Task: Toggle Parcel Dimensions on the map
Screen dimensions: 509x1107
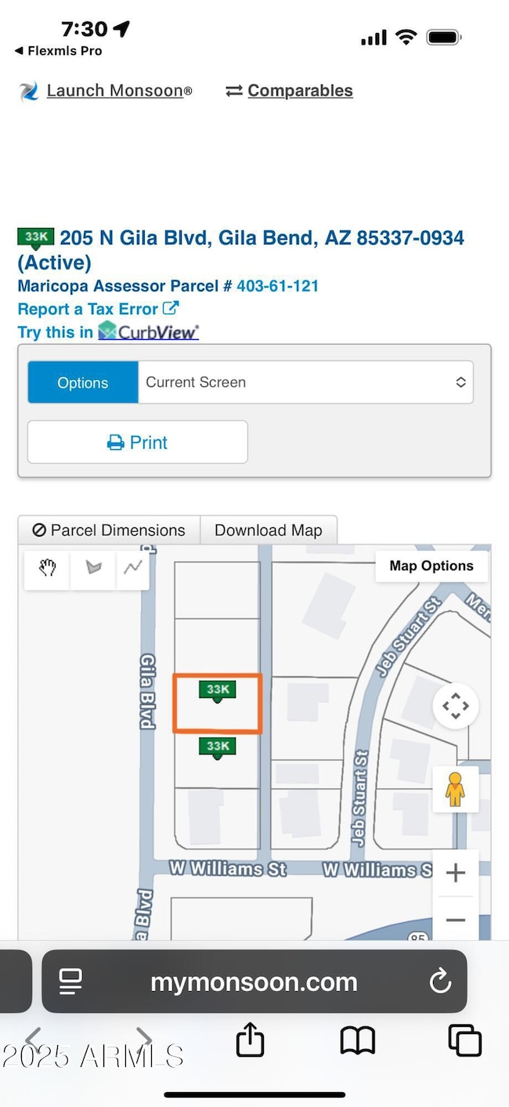Action: [x=109, y=530]
